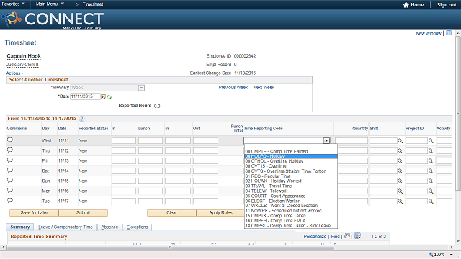The height and width of the screenshot is (259, 461).
Task: Collapse the Time Reporting Code dropdown arrow
Action: tap(326, 141)
